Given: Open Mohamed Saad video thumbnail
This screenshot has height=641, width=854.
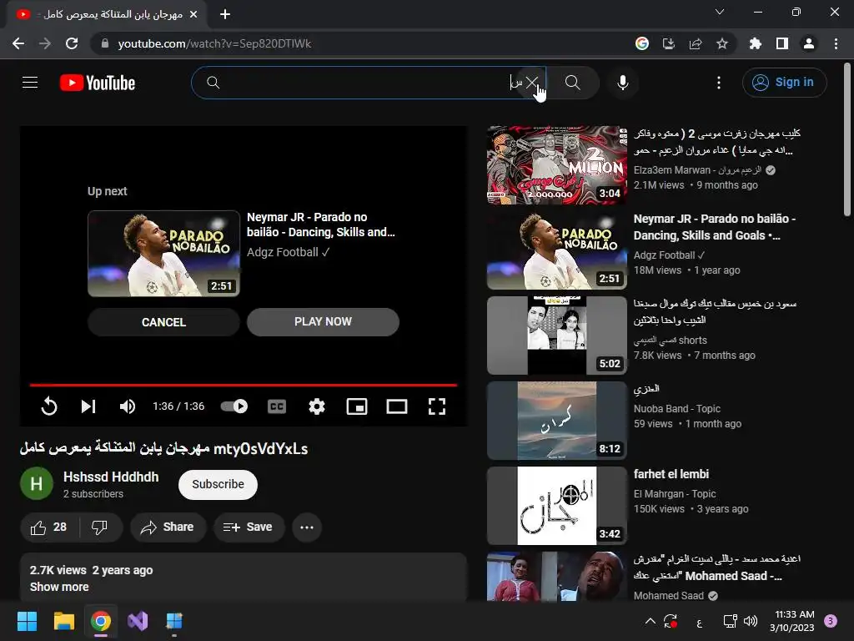Looking at the screenshot, I should 556,577.
